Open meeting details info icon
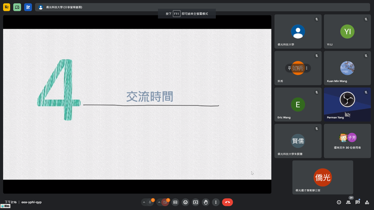374x210 pixels. point(339,202)
